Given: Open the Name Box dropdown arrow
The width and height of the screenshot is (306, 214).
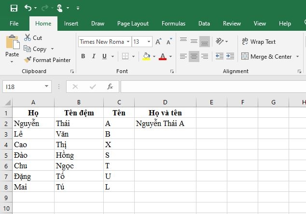Looking at the screenshot, I should pos(47,86).
